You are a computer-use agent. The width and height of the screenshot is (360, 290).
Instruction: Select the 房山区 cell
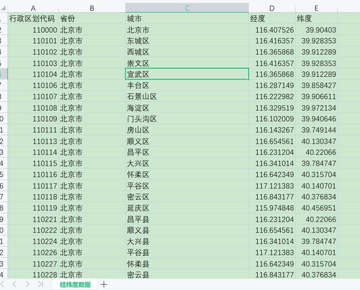point(187,130)
